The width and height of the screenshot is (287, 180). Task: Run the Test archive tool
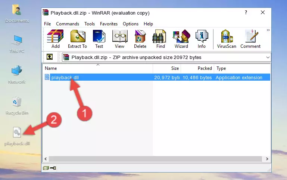click(x=99, y=39)
